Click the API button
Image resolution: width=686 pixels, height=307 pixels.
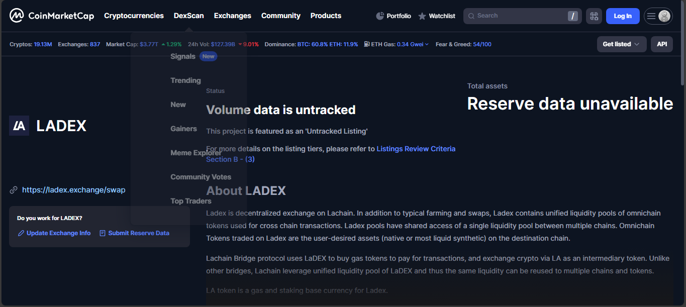pyautogui.click(x=662, y=44)
